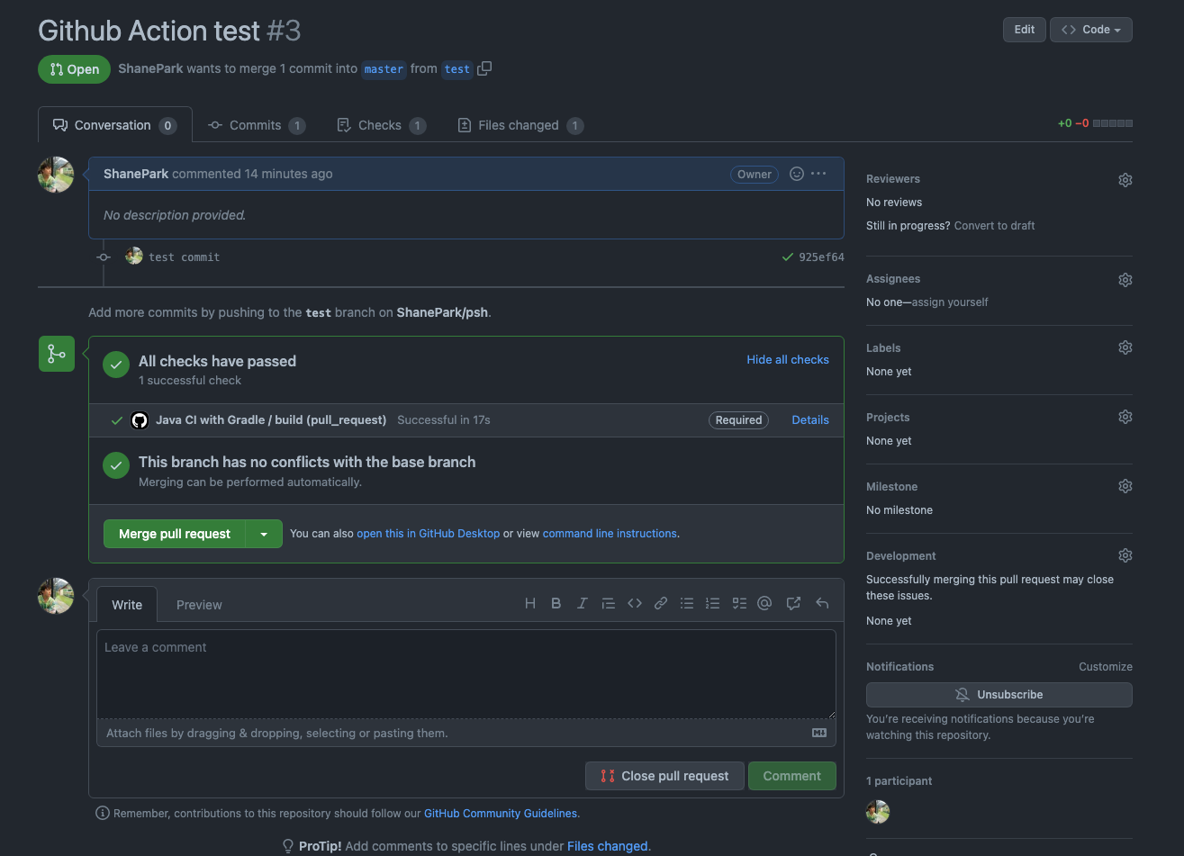1184x856 pixels.
Task: Click the Comment button
Action: point(792,776)
